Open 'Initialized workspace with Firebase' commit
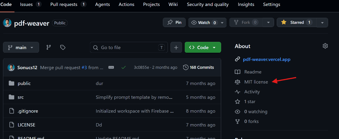339x139 pixels. tap(135, 111)
